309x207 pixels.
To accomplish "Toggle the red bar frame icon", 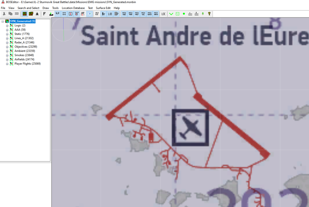I will point(70,14).
